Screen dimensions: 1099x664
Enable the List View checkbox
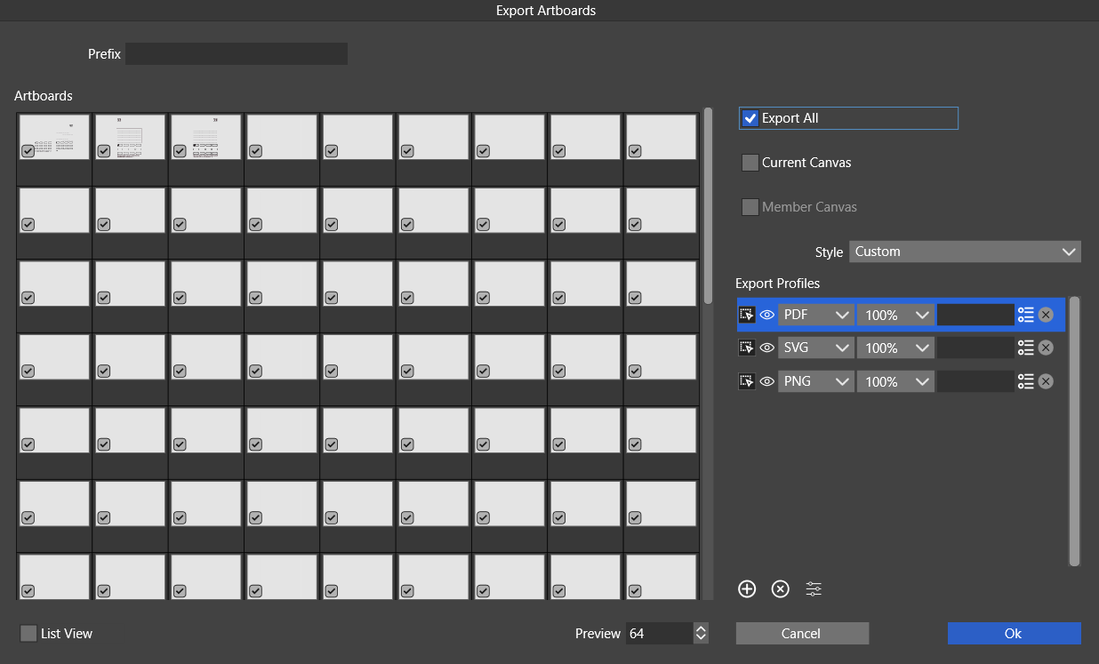point(28,634)
